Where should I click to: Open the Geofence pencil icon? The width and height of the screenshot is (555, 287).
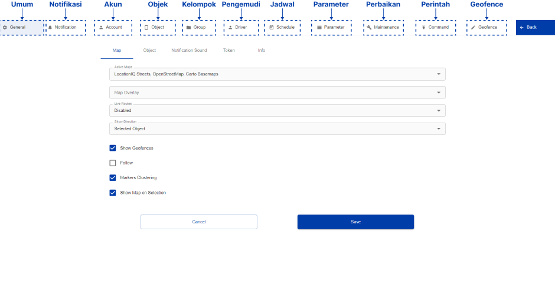[473, 27]
